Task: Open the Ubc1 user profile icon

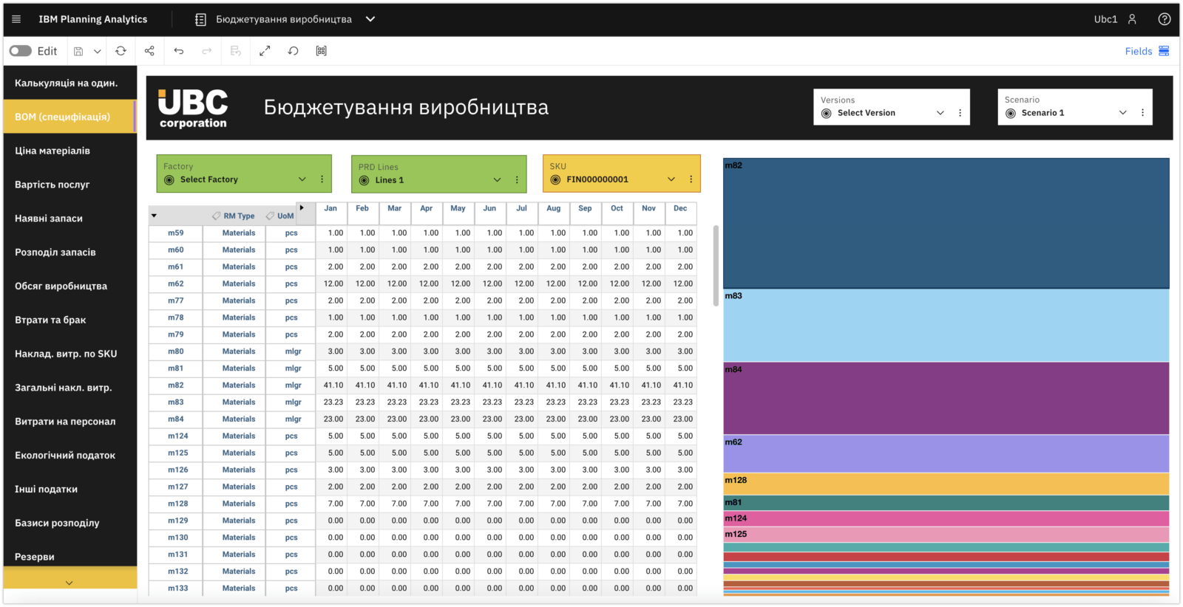Action: click(x=1132, y=19)
